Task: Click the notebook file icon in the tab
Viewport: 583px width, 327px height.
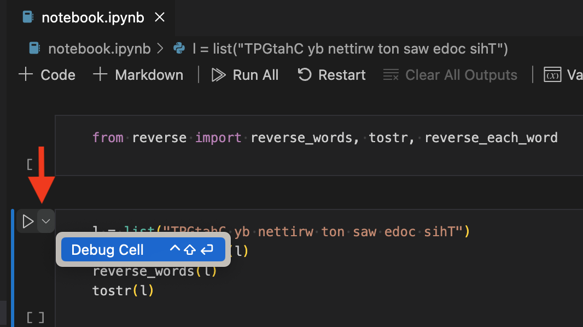Action: (x=28, y=17)
